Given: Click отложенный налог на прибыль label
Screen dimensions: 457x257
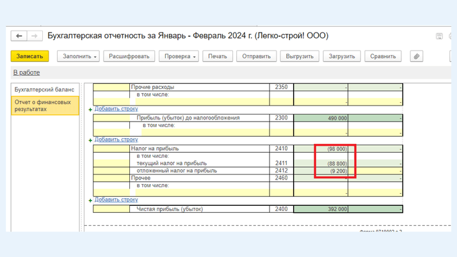Looking at the screenshot, I should pos(177,171).
